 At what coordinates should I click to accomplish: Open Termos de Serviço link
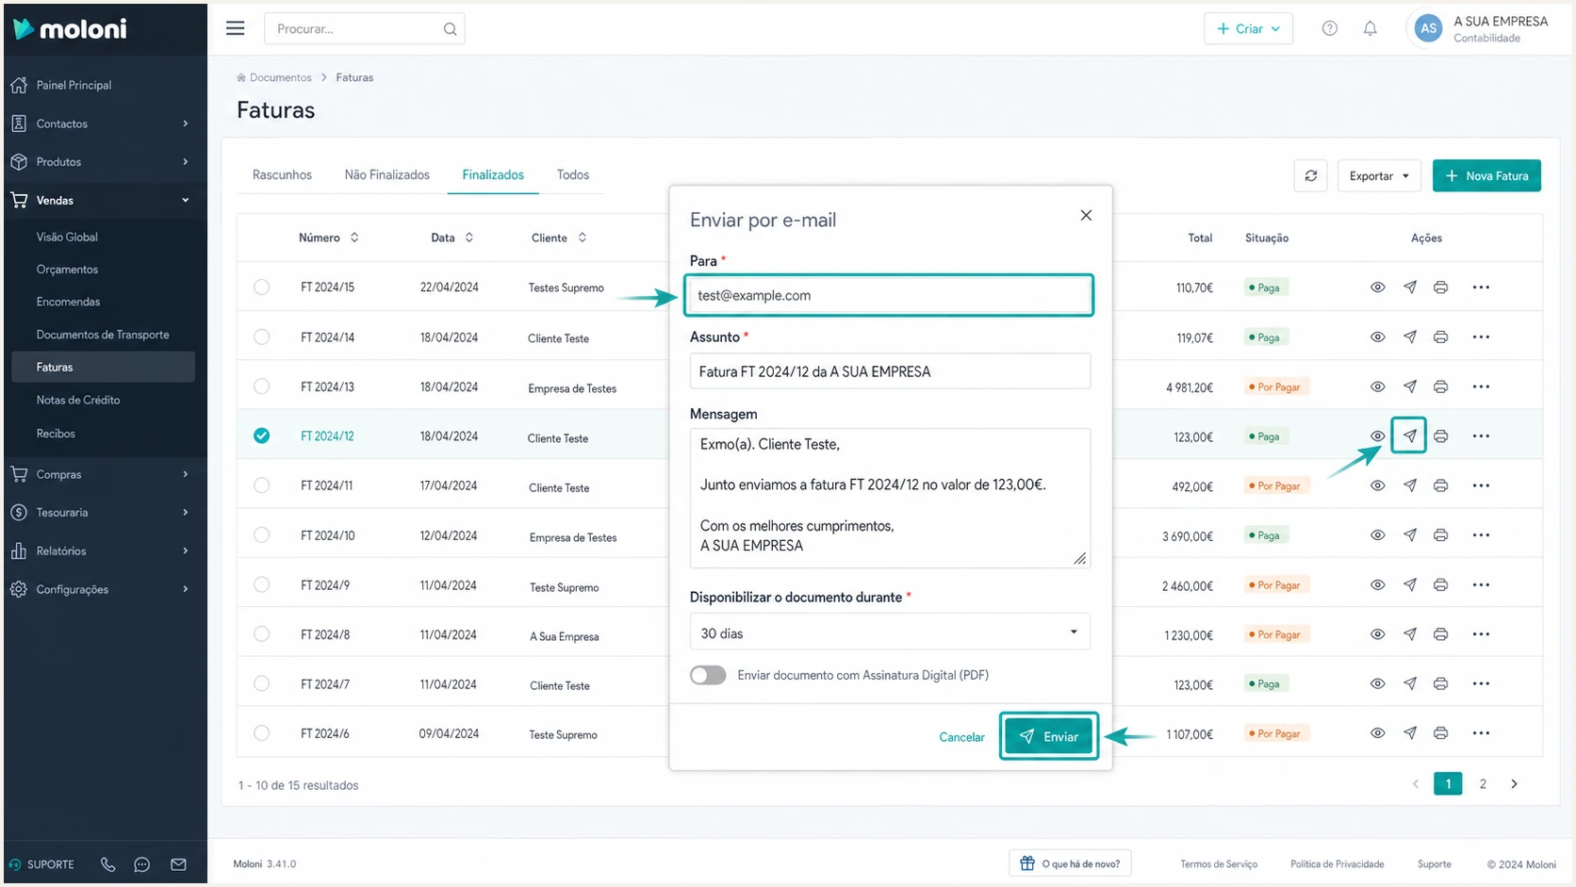1219,864
